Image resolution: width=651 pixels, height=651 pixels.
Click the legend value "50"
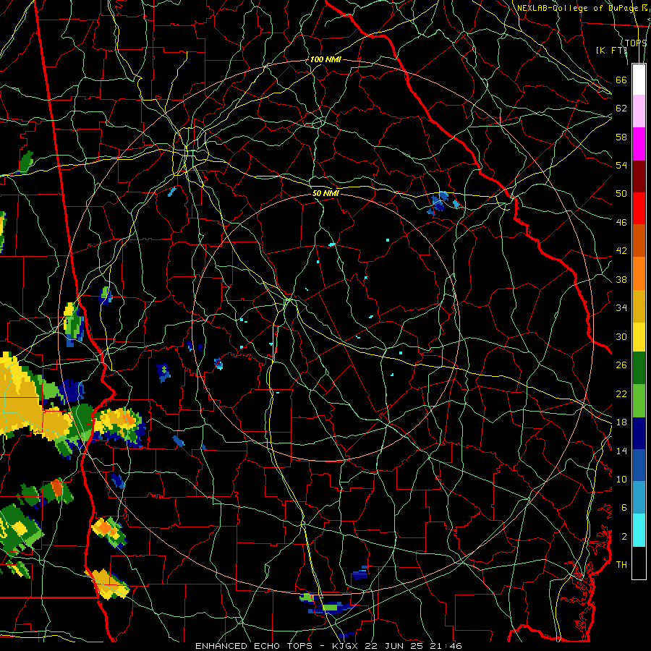pos(621,193)
